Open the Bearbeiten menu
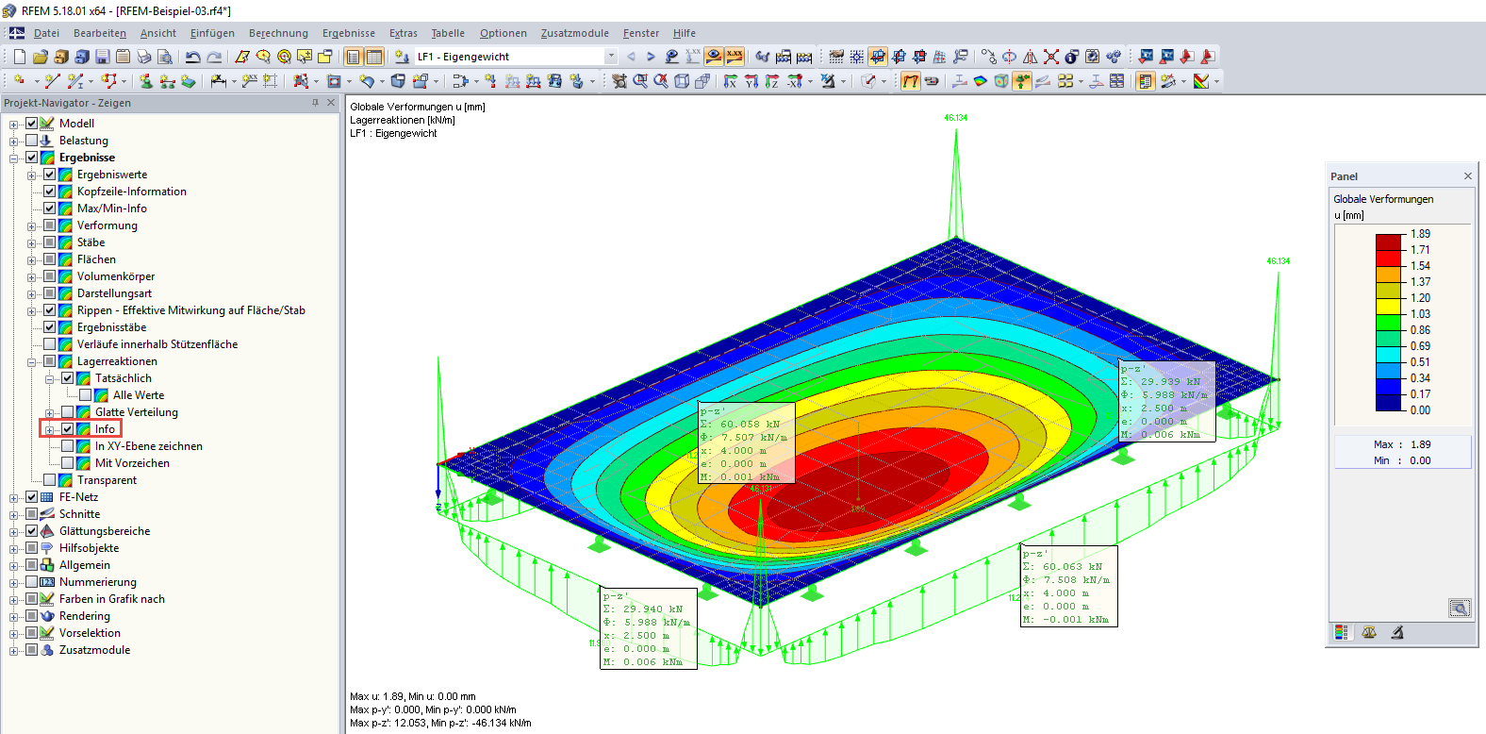 (x=100, y=33)
